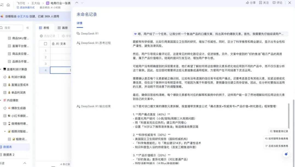
Task: Select row 1 in the table
Action: pyautogui.click(x=46, y=51)
